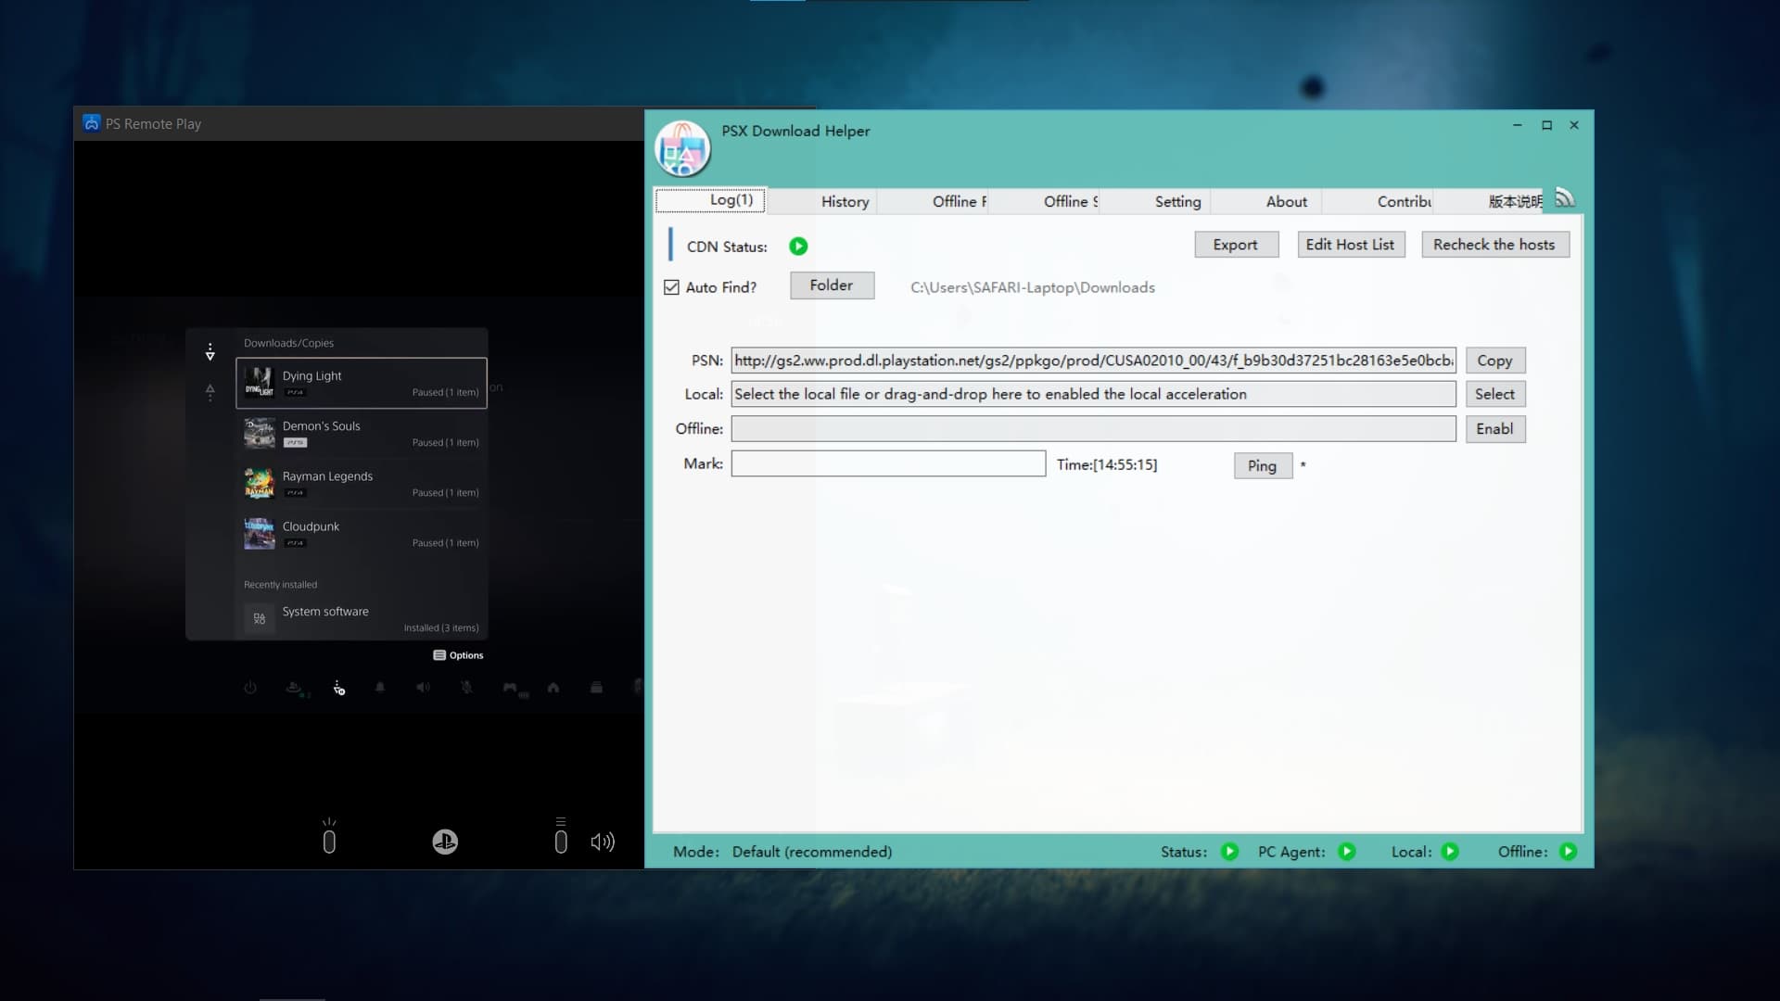Click the Enabl button for Offline
The image size is (1780, 1001).
pos(1494,429)
